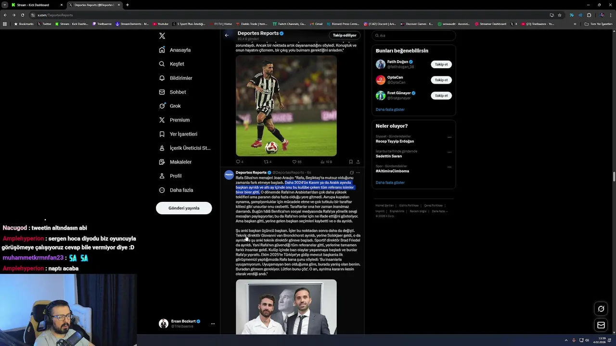The height and width of the screenshot is (346, 616).
Task: Expand the hidden bookmarks overflow chevron
Action: click(575, 24)
